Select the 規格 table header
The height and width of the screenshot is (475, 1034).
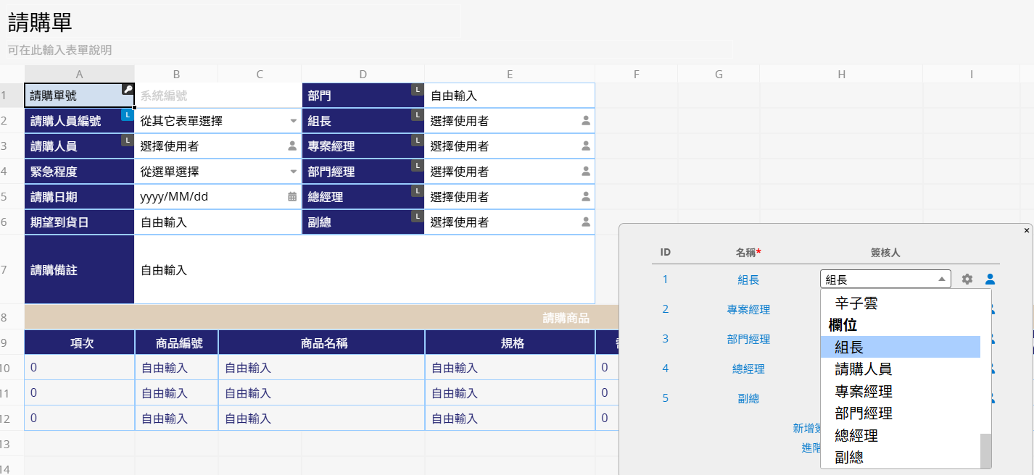[x=510, y=342]
